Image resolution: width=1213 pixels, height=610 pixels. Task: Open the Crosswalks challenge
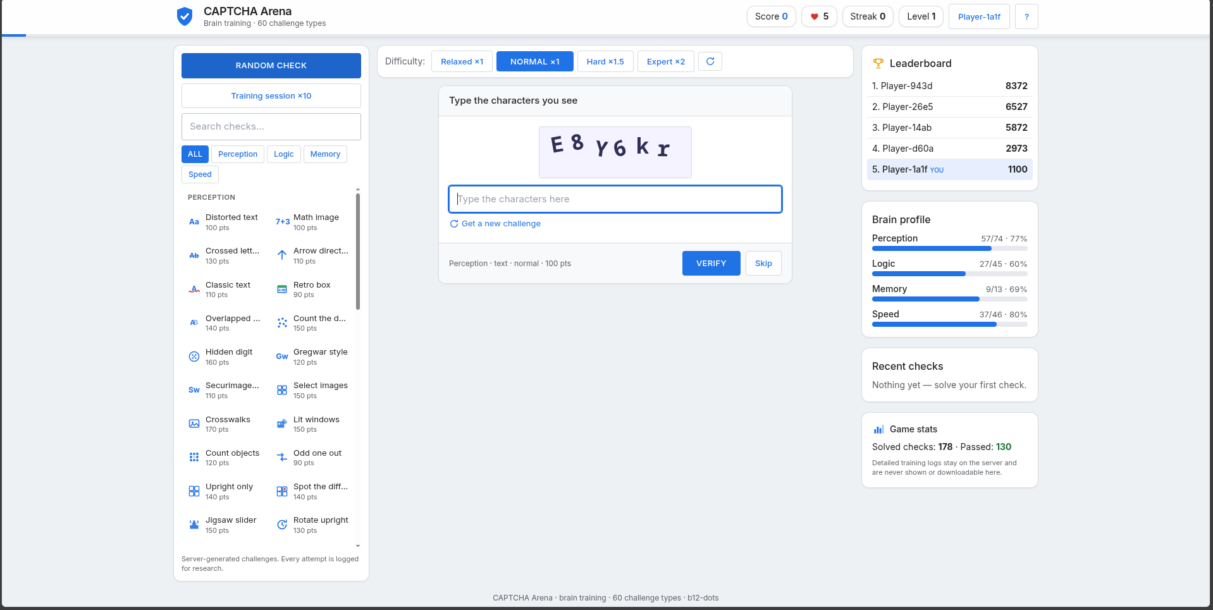coord(225,424)
